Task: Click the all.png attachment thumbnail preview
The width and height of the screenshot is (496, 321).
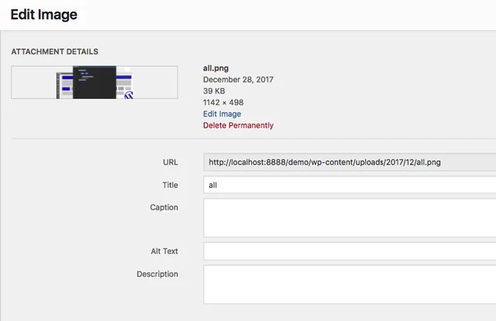Action: 94,82
